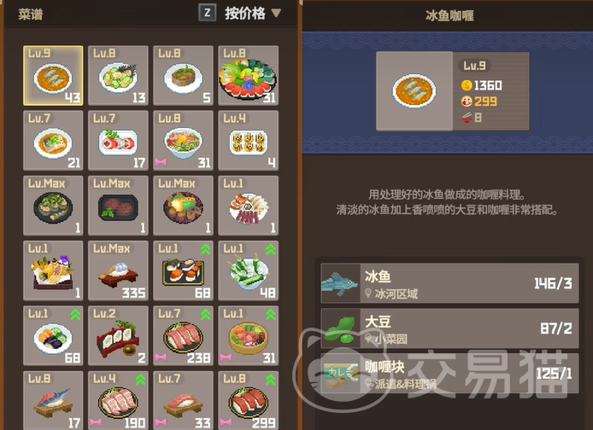
Task: Select the Lv.Max nigiri dish with 335 stock
Action: pos(118,270)
